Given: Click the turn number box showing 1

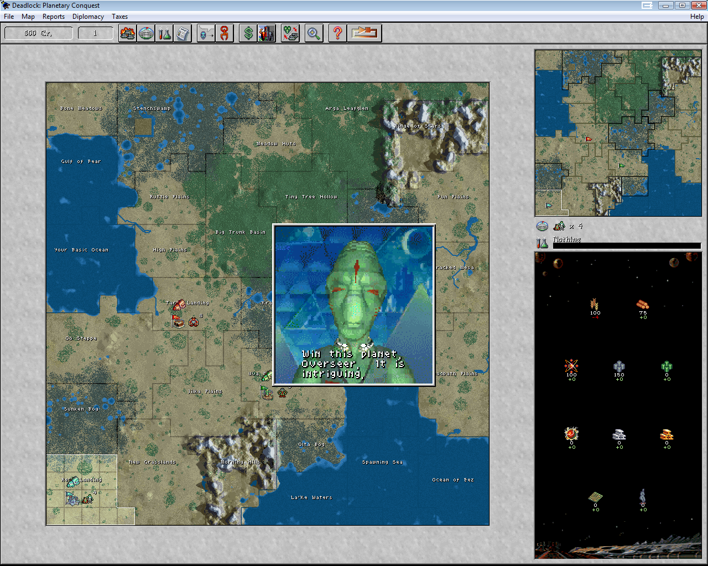Looking at the screenshot, I should click(x=95, y=33).
